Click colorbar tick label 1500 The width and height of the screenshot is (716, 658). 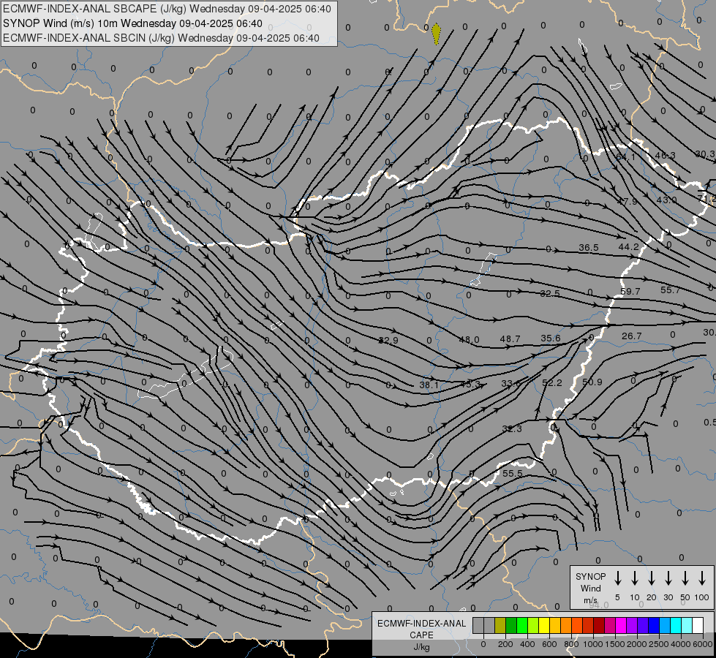[x=615, y=644]
